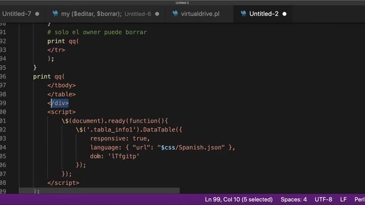Viewport: 365px width, 205px height.
Task: Open the Untitled-6 tab with my ($editar, $borrar)
Action: tap(106, 14)
